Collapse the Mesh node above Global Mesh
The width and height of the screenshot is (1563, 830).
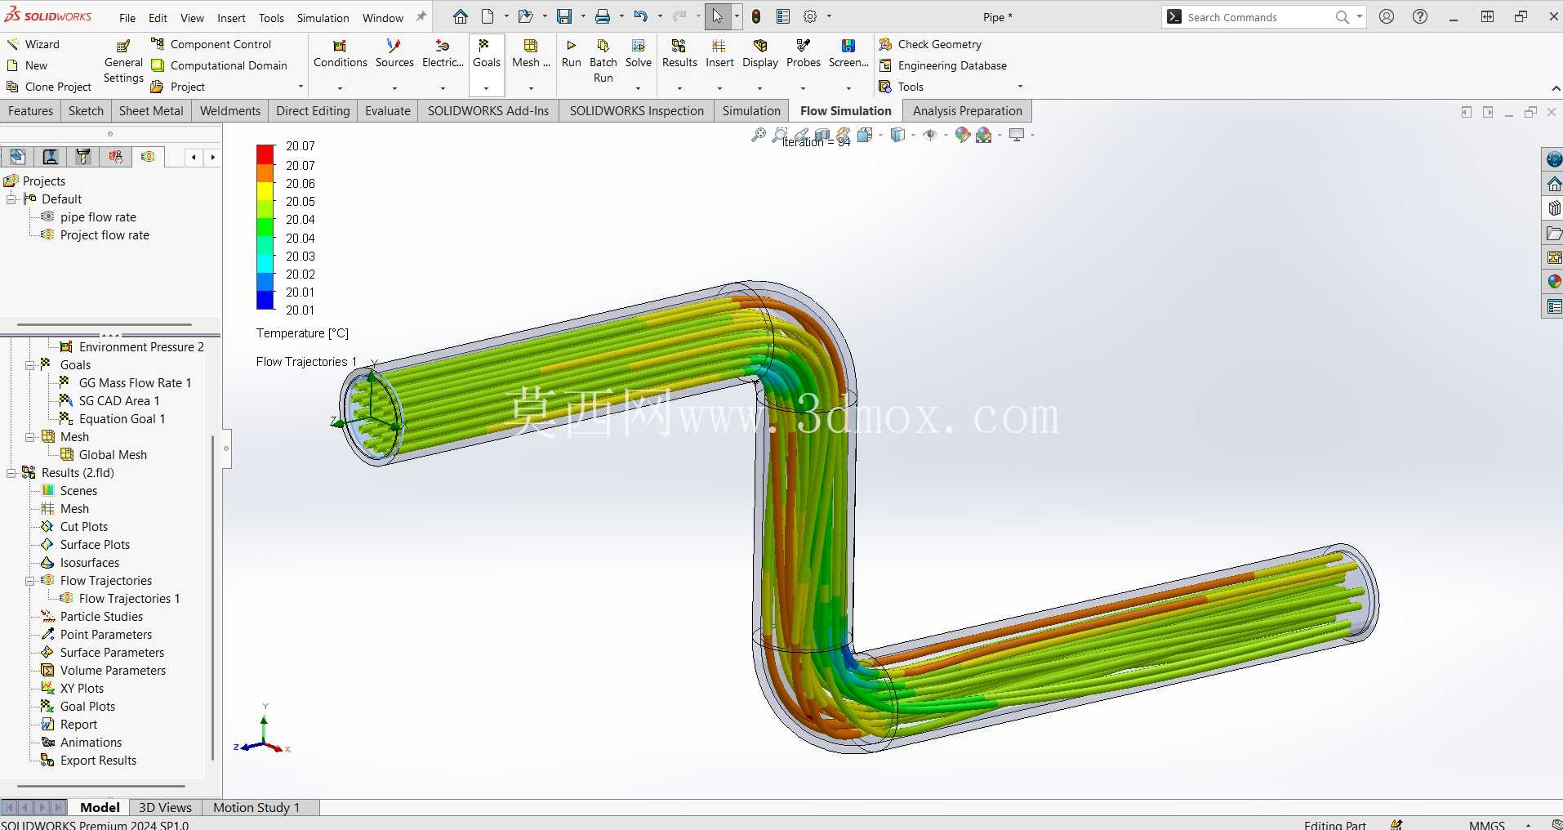[x=29, y=437]
